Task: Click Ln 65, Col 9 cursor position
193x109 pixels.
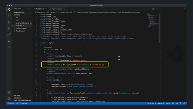Action: click(151, 103)
